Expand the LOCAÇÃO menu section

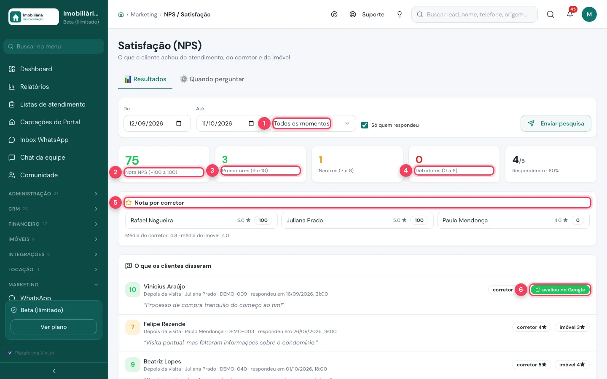pos(54,270)
